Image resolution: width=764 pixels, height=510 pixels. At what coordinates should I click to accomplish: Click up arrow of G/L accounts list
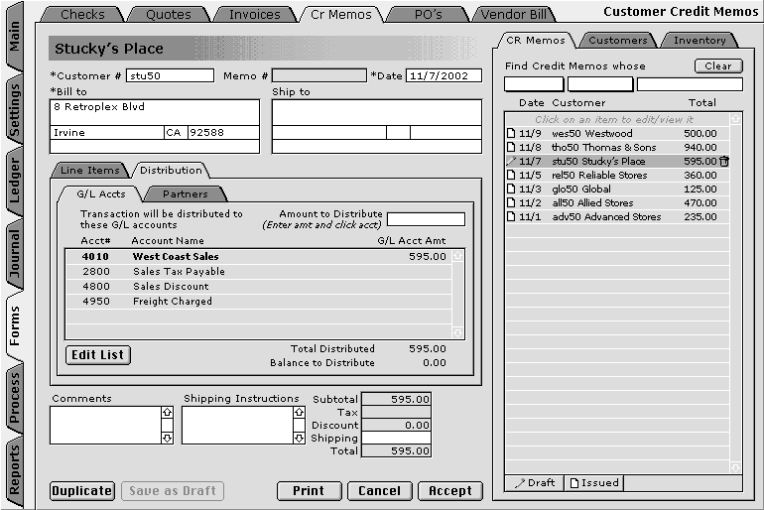pos(457,255)
